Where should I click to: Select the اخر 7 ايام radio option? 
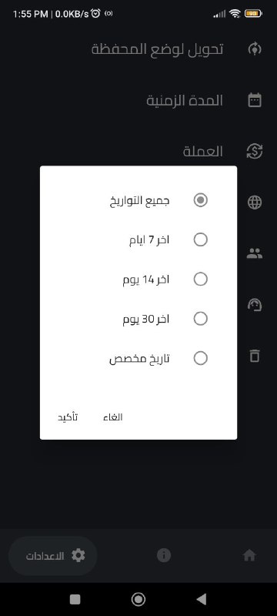[201, 239]
